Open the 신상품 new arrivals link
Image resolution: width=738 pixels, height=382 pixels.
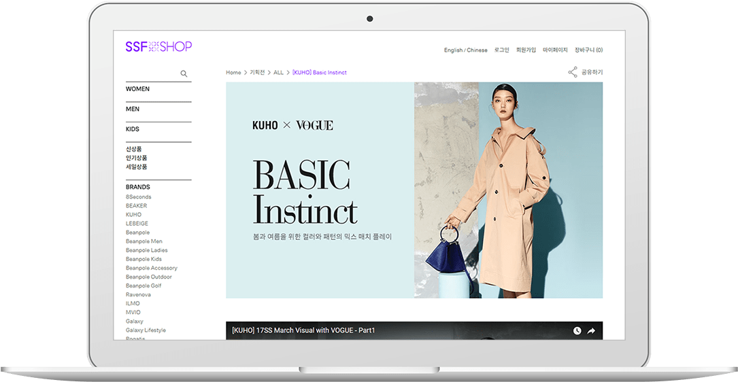(x=133, y=149)
